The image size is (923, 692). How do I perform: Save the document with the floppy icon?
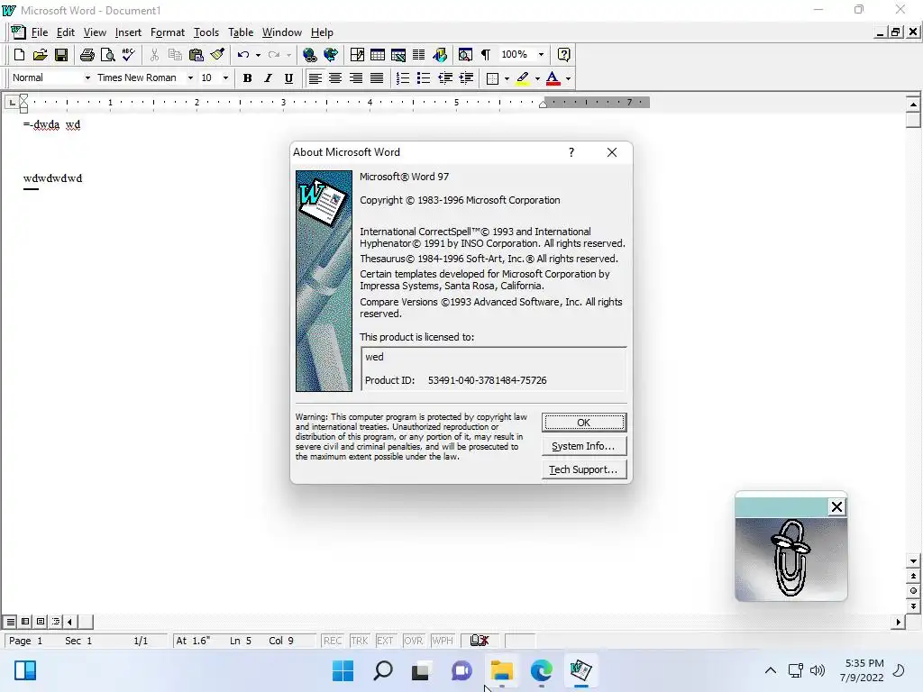point(60,55)
